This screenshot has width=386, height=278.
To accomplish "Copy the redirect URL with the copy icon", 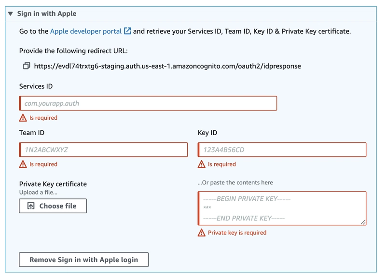I will coord(27,66).
